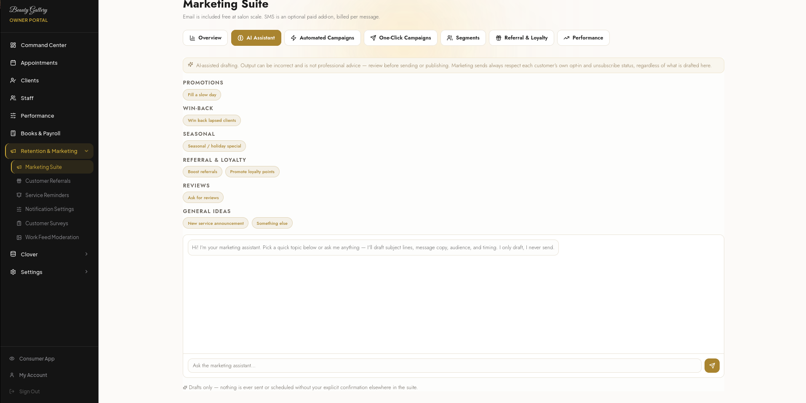This screenshot has width=806, height=403.
Task: Click the send message paper-plane button
Action: (712, 366)
